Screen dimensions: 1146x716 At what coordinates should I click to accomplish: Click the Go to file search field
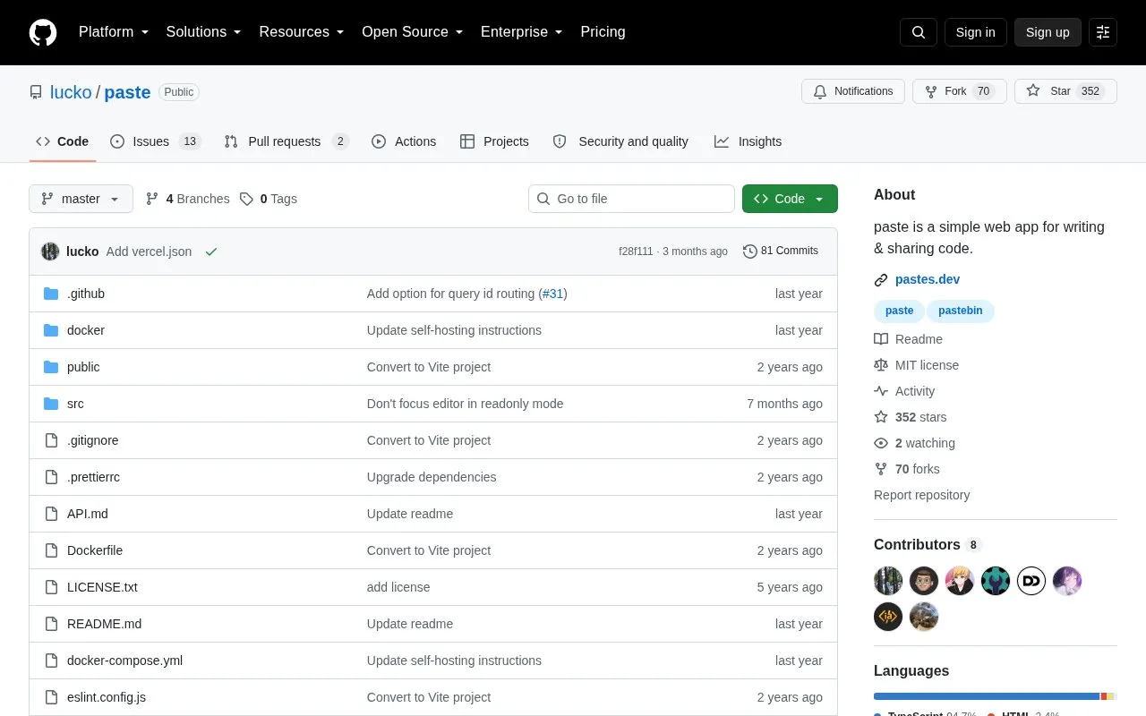(x=631, y=199)
